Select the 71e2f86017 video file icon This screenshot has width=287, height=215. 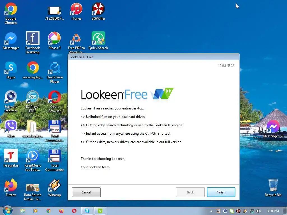tap(54, 13)
